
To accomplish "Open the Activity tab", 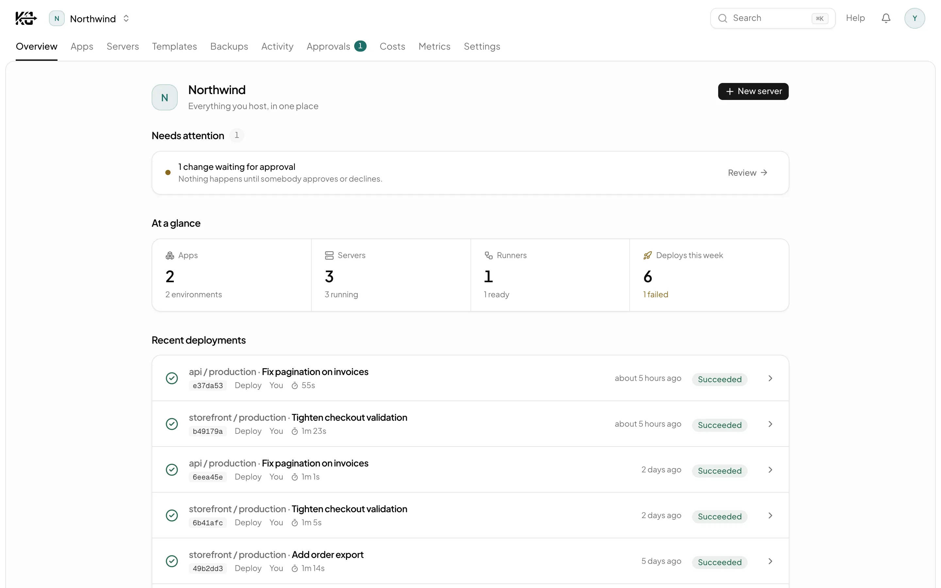I will (277, 46).
